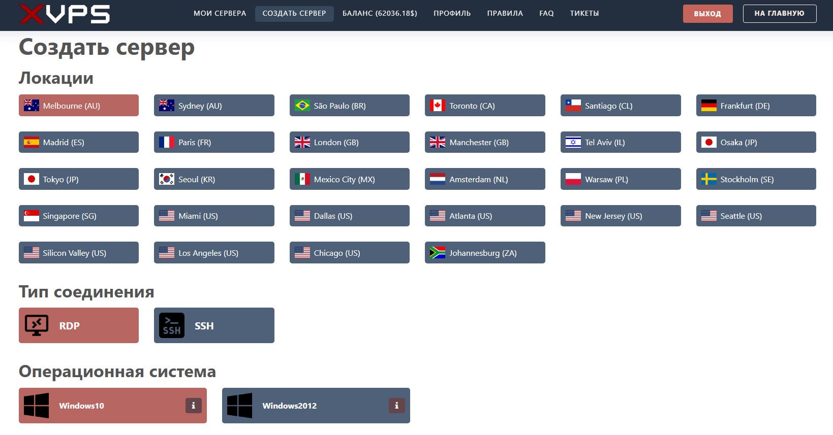The height and width of the screenshot is (435, 833).
Task: Click НА ГЛАВНУЮ button
Action: (779, 14)
